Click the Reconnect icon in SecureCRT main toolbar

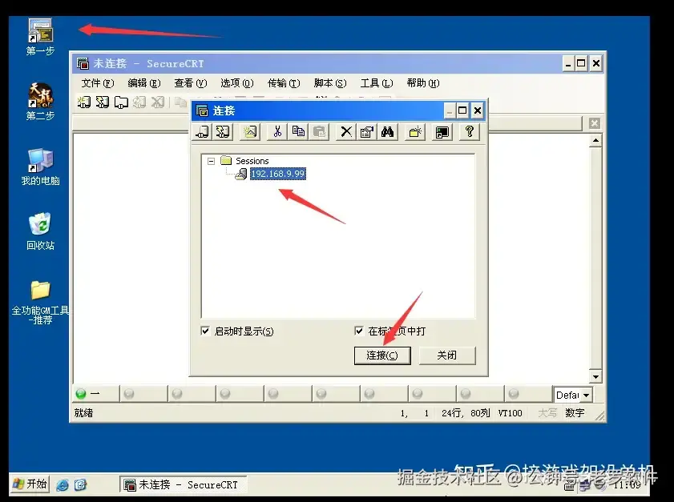click(x=139, y=102)
